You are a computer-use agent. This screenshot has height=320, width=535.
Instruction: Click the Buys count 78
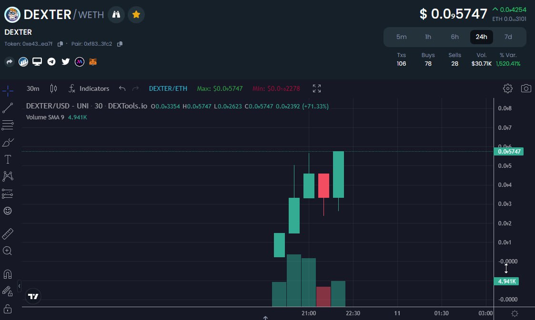pos(428,64)
